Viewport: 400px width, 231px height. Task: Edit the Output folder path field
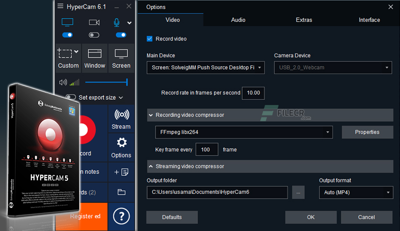(x=217, y=192)
